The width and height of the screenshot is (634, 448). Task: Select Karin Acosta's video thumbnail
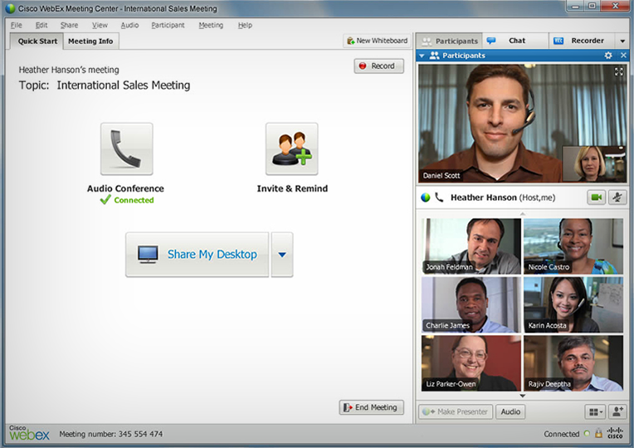(x=573, y=304)
